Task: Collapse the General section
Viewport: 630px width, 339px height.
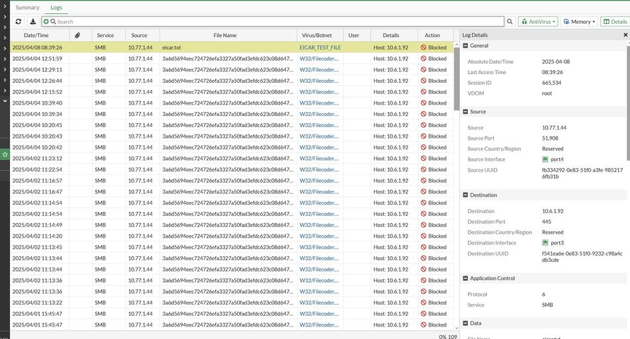Action: [465, 46]
